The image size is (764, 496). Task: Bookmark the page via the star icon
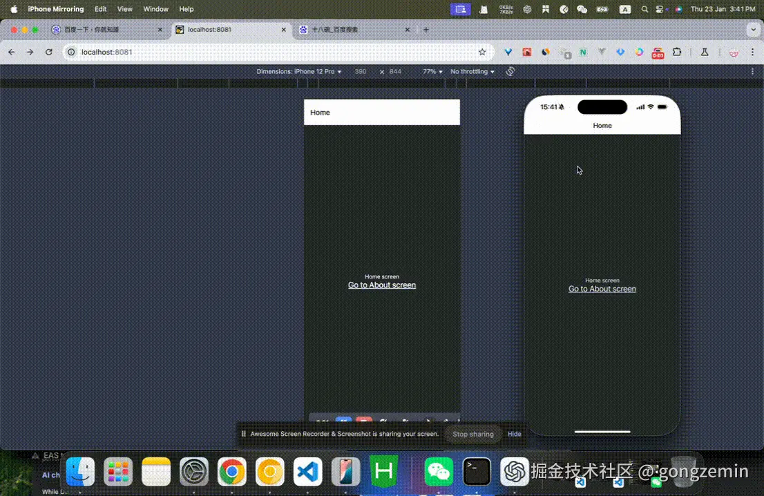click(482, 52)
